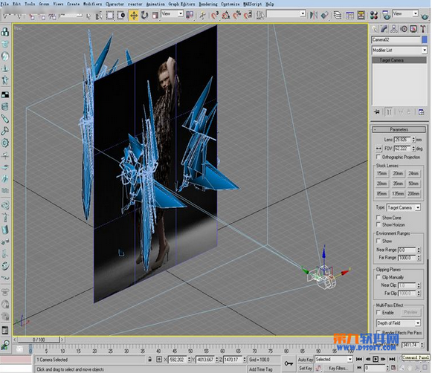Open the Hierarchy panel tab icon
The width and height of the screenshot is (432, 373).
click(x=394, y=29)
